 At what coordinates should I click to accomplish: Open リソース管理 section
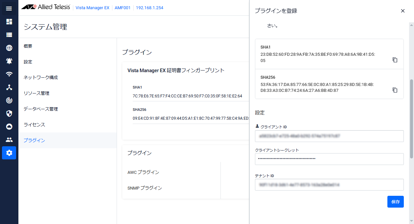click(67, 93)
